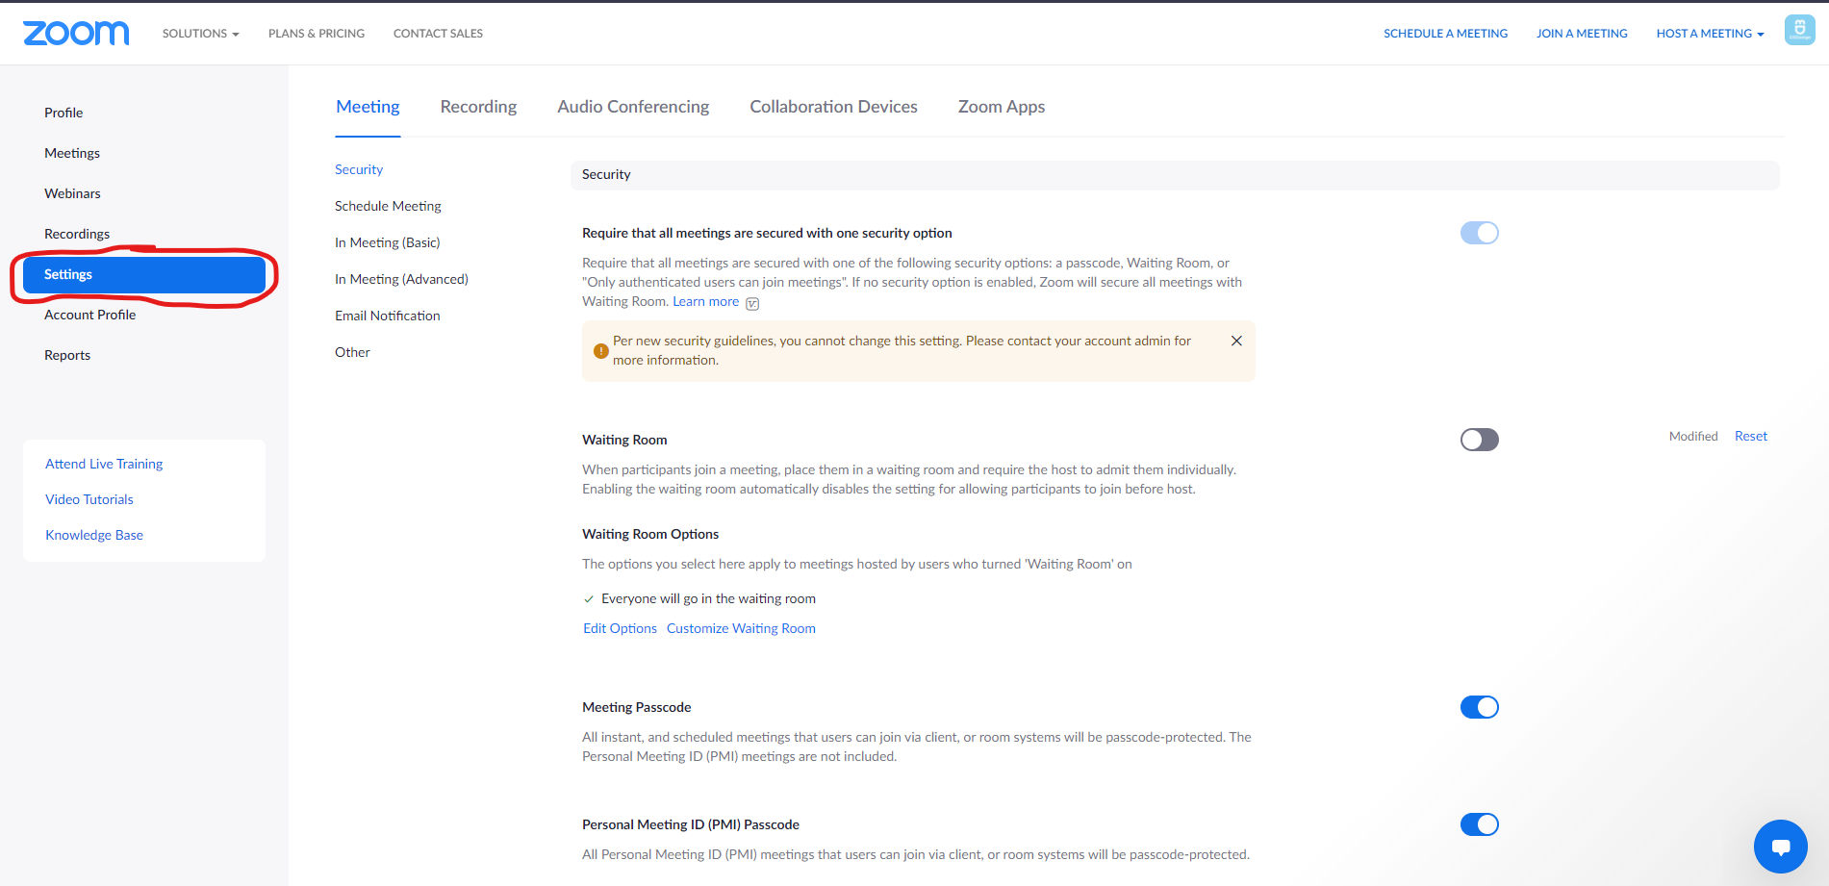
Task: Jump to Schedule Meeting section
Action: [x=388, y=206]
